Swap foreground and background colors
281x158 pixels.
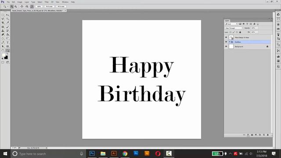[x=7, y=54]
